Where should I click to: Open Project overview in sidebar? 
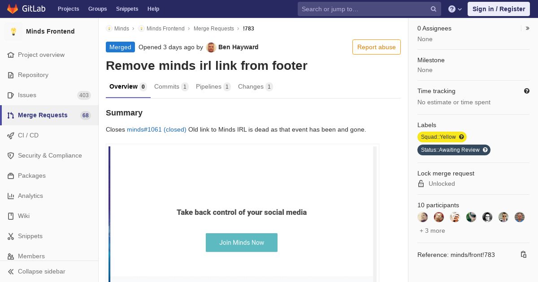49,55
